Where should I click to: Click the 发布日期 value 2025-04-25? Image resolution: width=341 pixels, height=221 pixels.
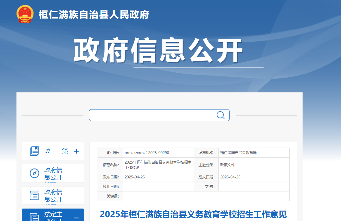(135, 177)
